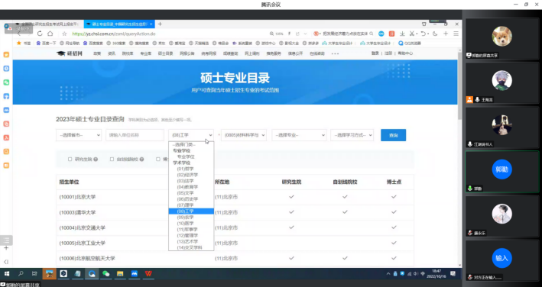The image size is (542, 287).
Task: Click the 登录 link in the site header
Action: click(375, 53)
